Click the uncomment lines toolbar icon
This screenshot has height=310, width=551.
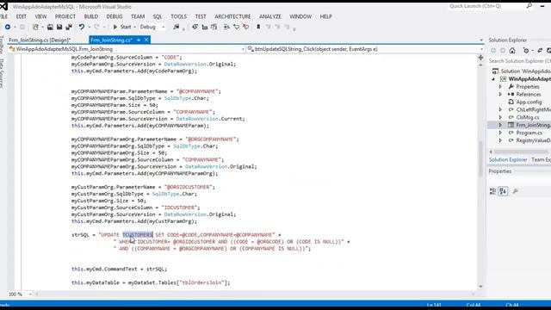point(245,27)
